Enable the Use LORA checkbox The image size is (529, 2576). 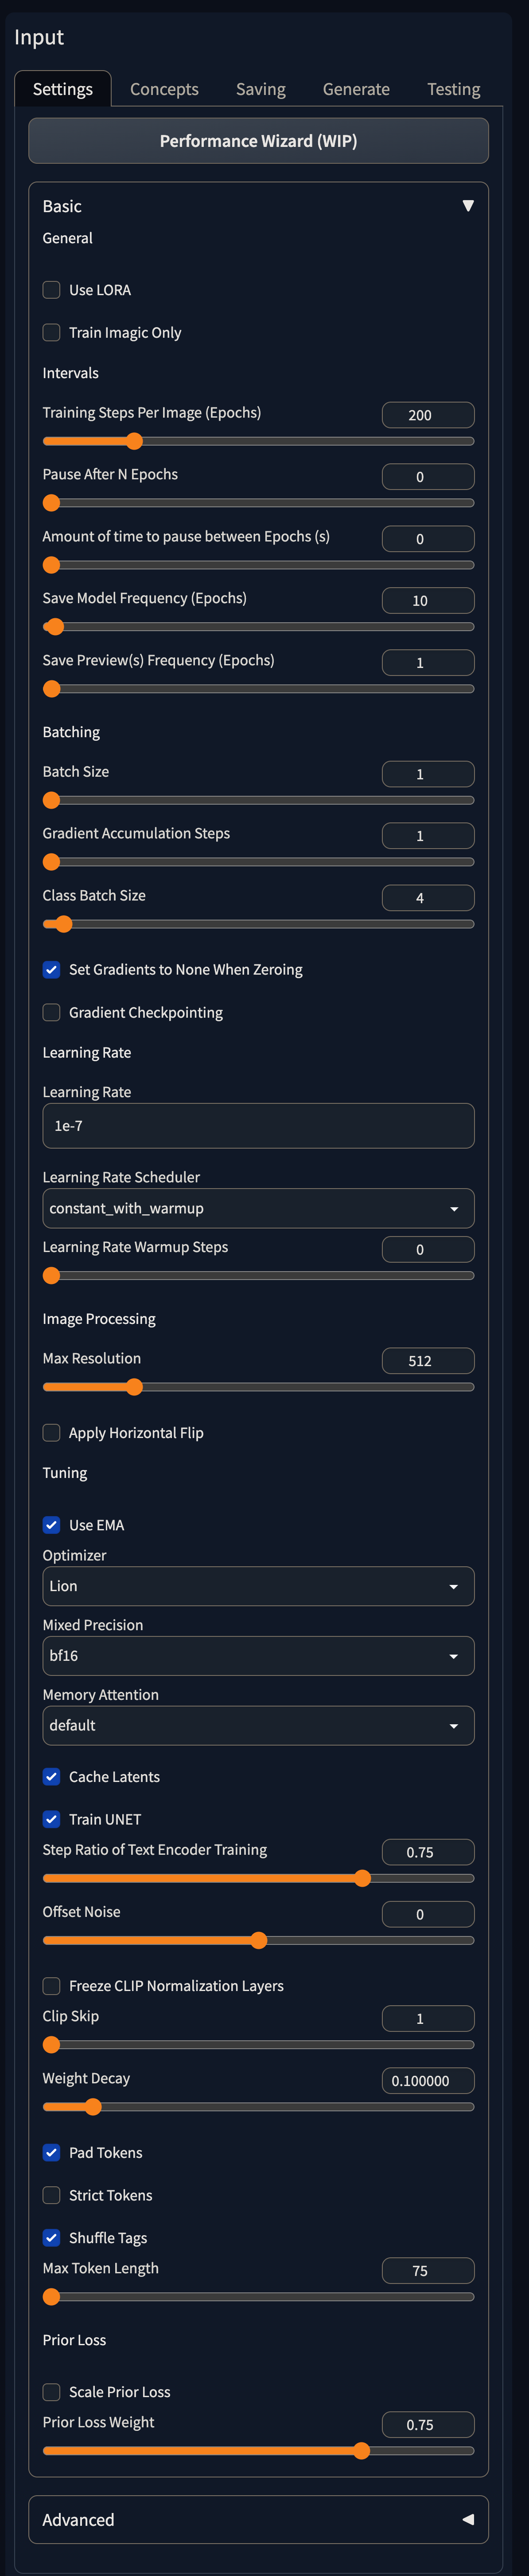pyautogui.click(x=52, y=290)
